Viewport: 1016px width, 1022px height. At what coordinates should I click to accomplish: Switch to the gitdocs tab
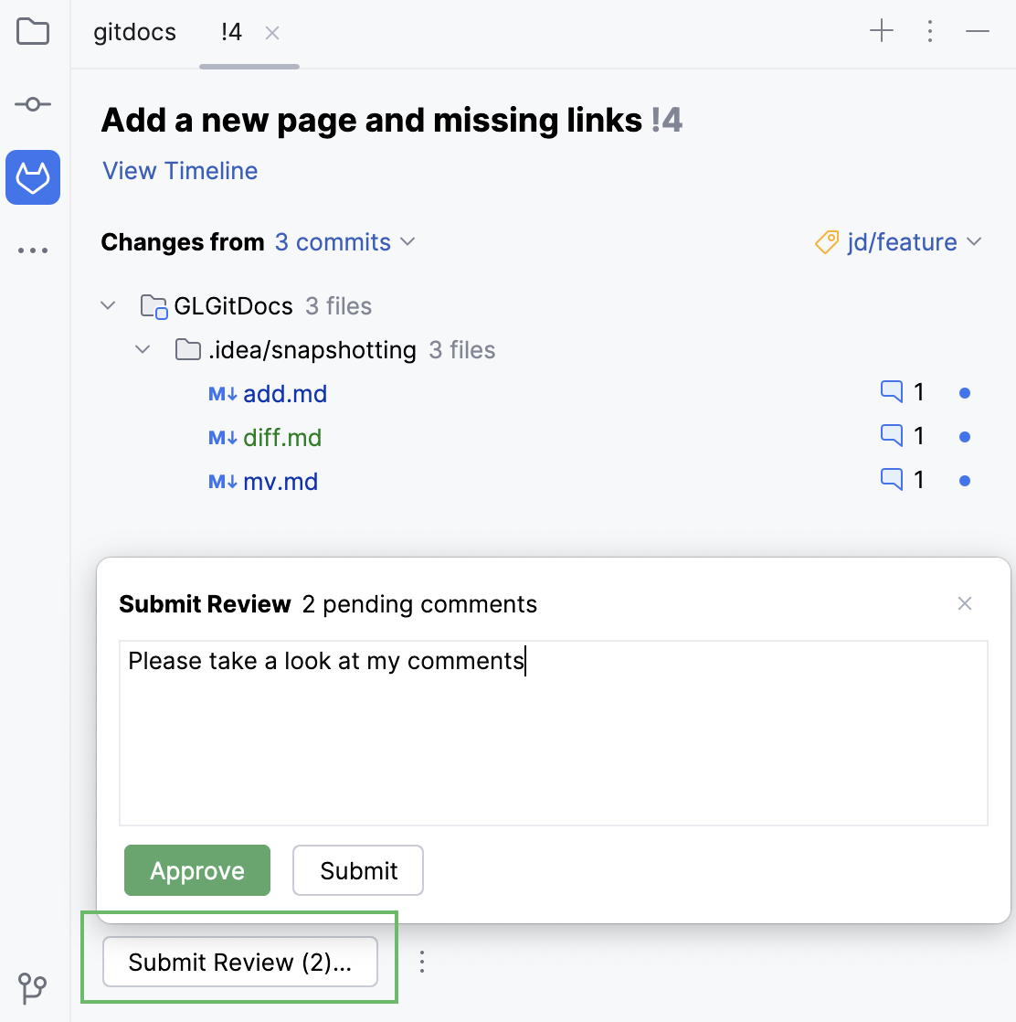(x=133, y=32)
